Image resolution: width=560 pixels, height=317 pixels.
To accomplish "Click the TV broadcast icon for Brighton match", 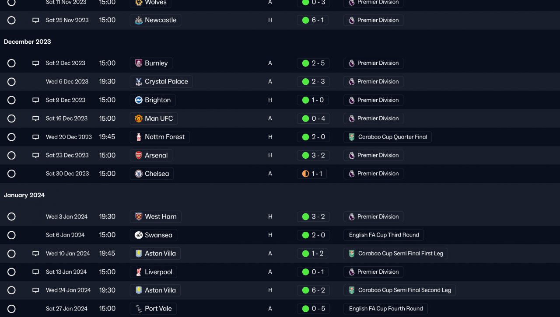I will (36, 100).
